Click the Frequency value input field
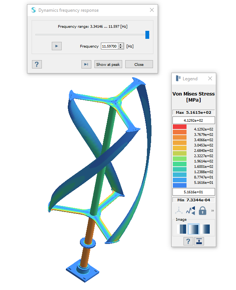 coord(109,46)
